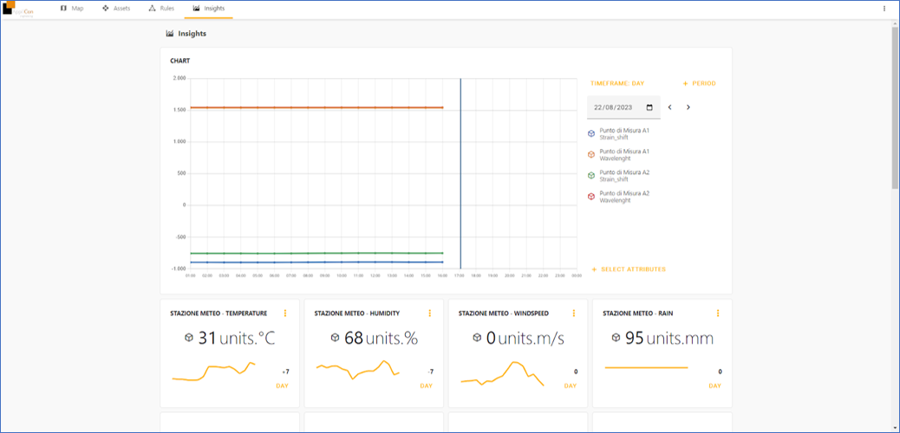The image size is (900, 433).
Task: Toggle Punto di Misura A1 Strain_shift series
Action: tap(591, 133)
